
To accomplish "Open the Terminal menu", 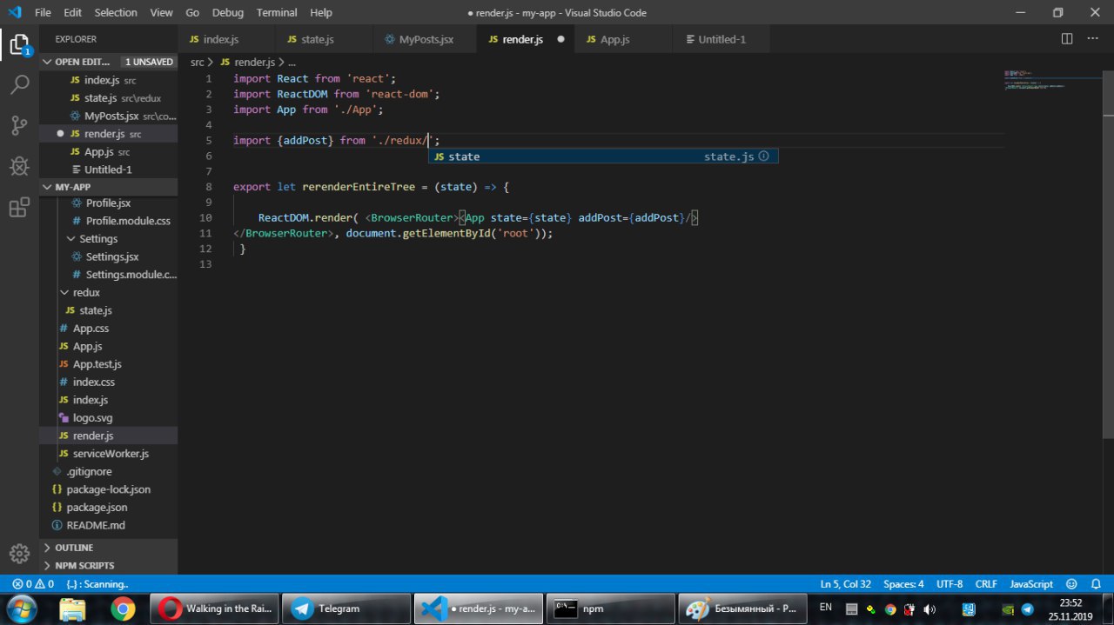I will pyautogui.click(x=276, y=13).
